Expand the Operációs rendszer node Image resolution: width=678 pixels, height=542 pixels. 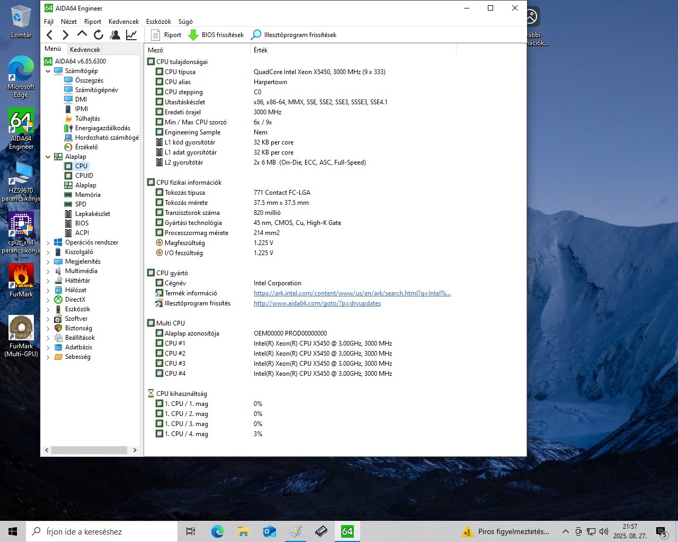point(48,242)
